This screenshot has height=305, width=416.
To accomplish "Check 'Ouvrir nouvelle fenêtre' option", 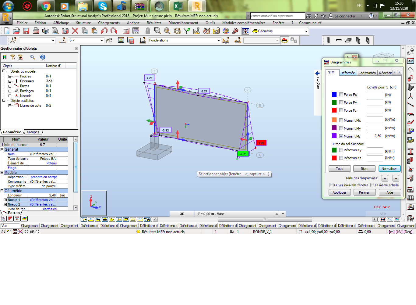I will click(331, 185).
